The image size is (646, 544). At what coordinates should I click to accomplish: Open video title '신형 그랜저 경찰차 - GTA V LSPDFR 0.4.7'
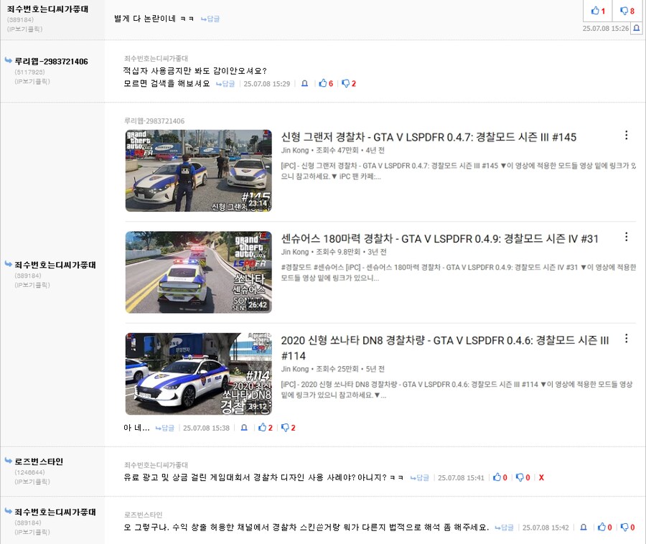(429, 137)
